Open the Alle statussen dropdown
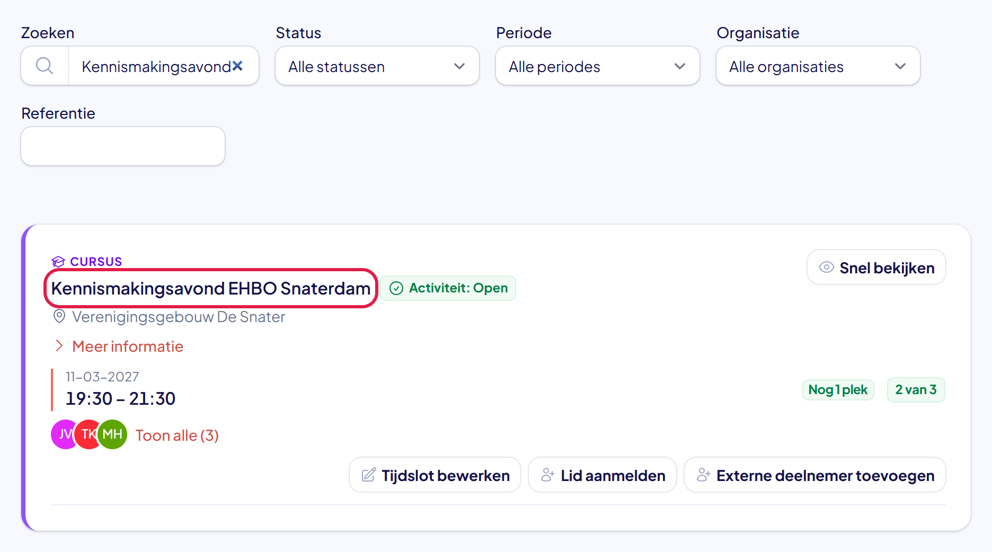Viewport: 992px width, 552px height. point(377,66)
